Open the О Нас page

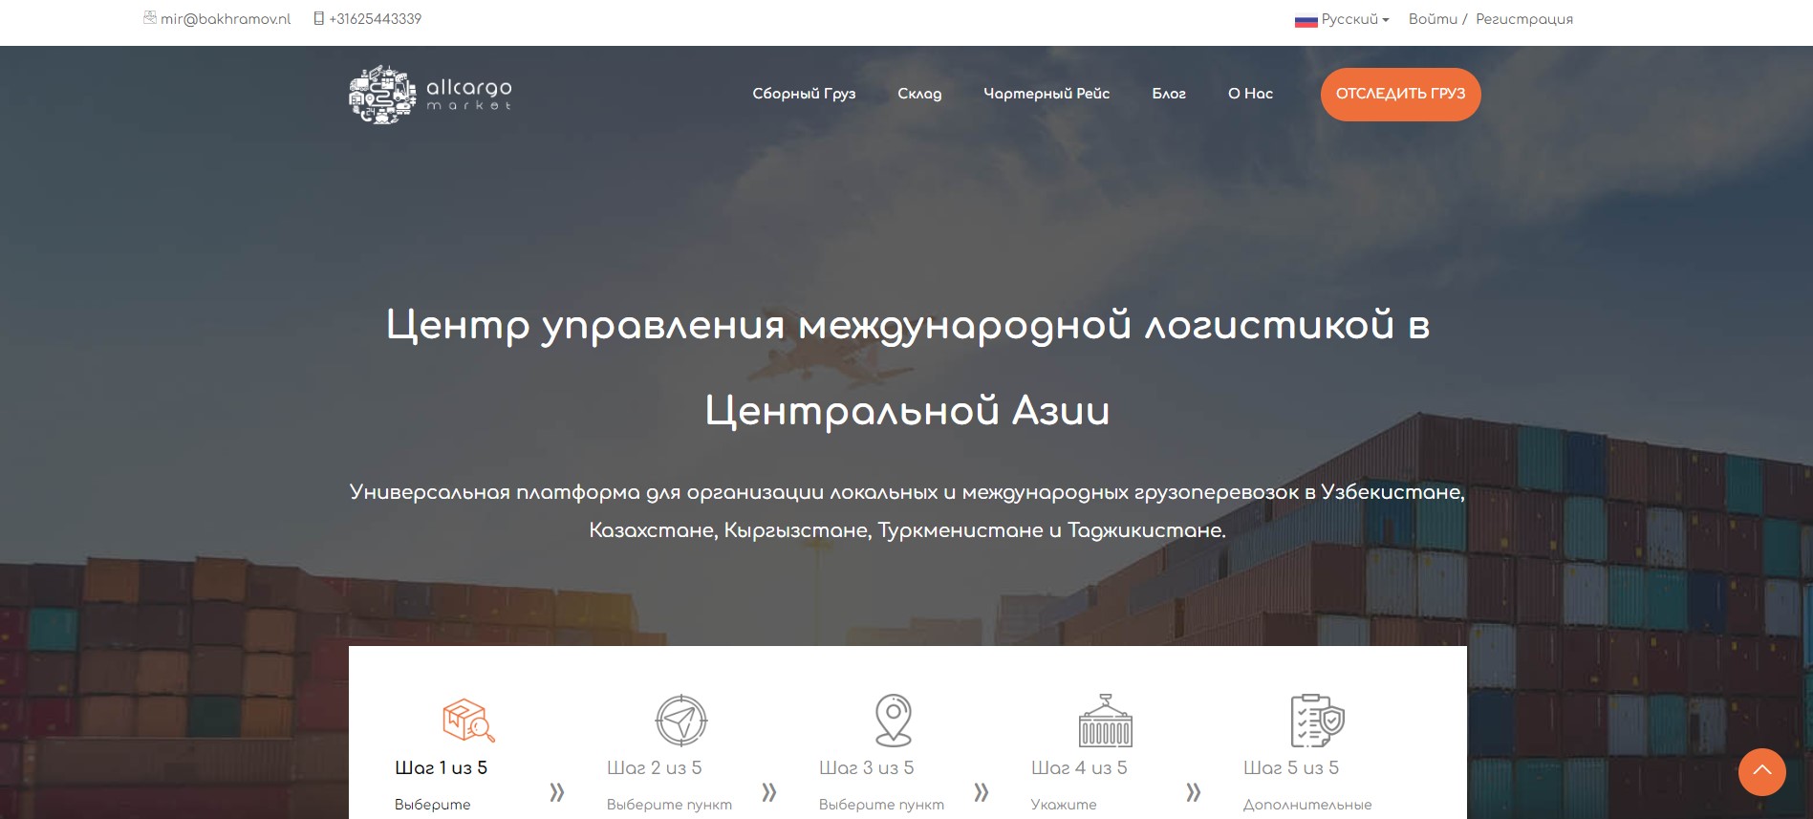click(x=1250, y=94)
